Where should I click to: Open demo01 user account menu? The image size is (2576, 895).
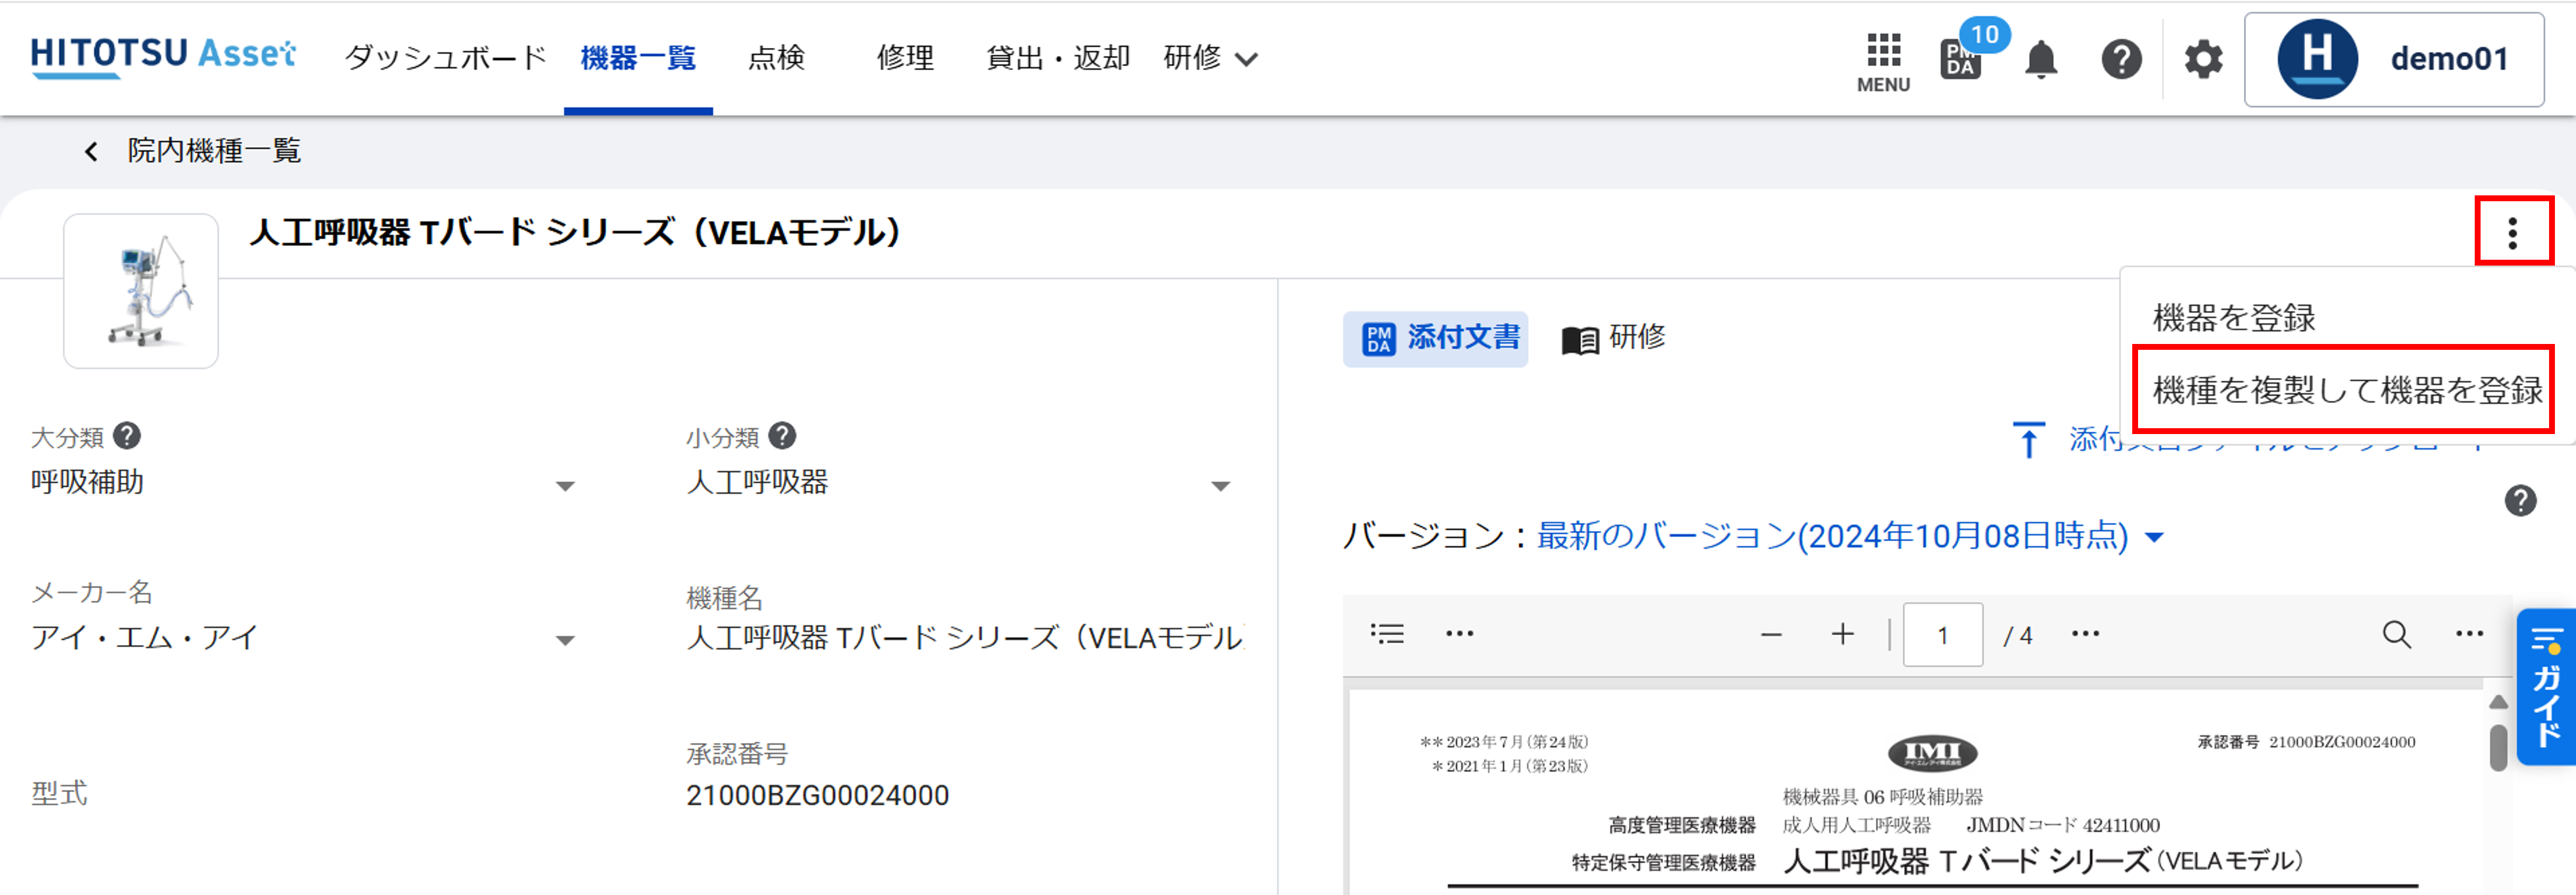2394,60
